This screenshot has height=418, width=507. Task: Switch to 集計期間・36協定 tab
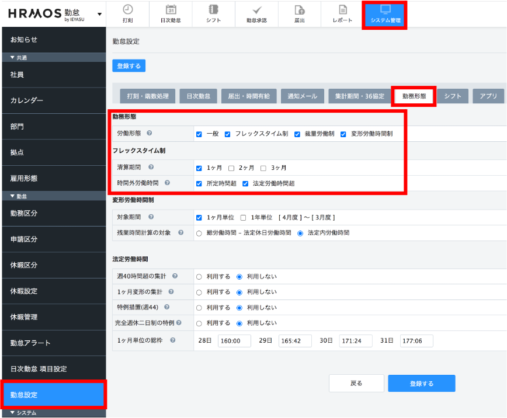tap(360, 96)
